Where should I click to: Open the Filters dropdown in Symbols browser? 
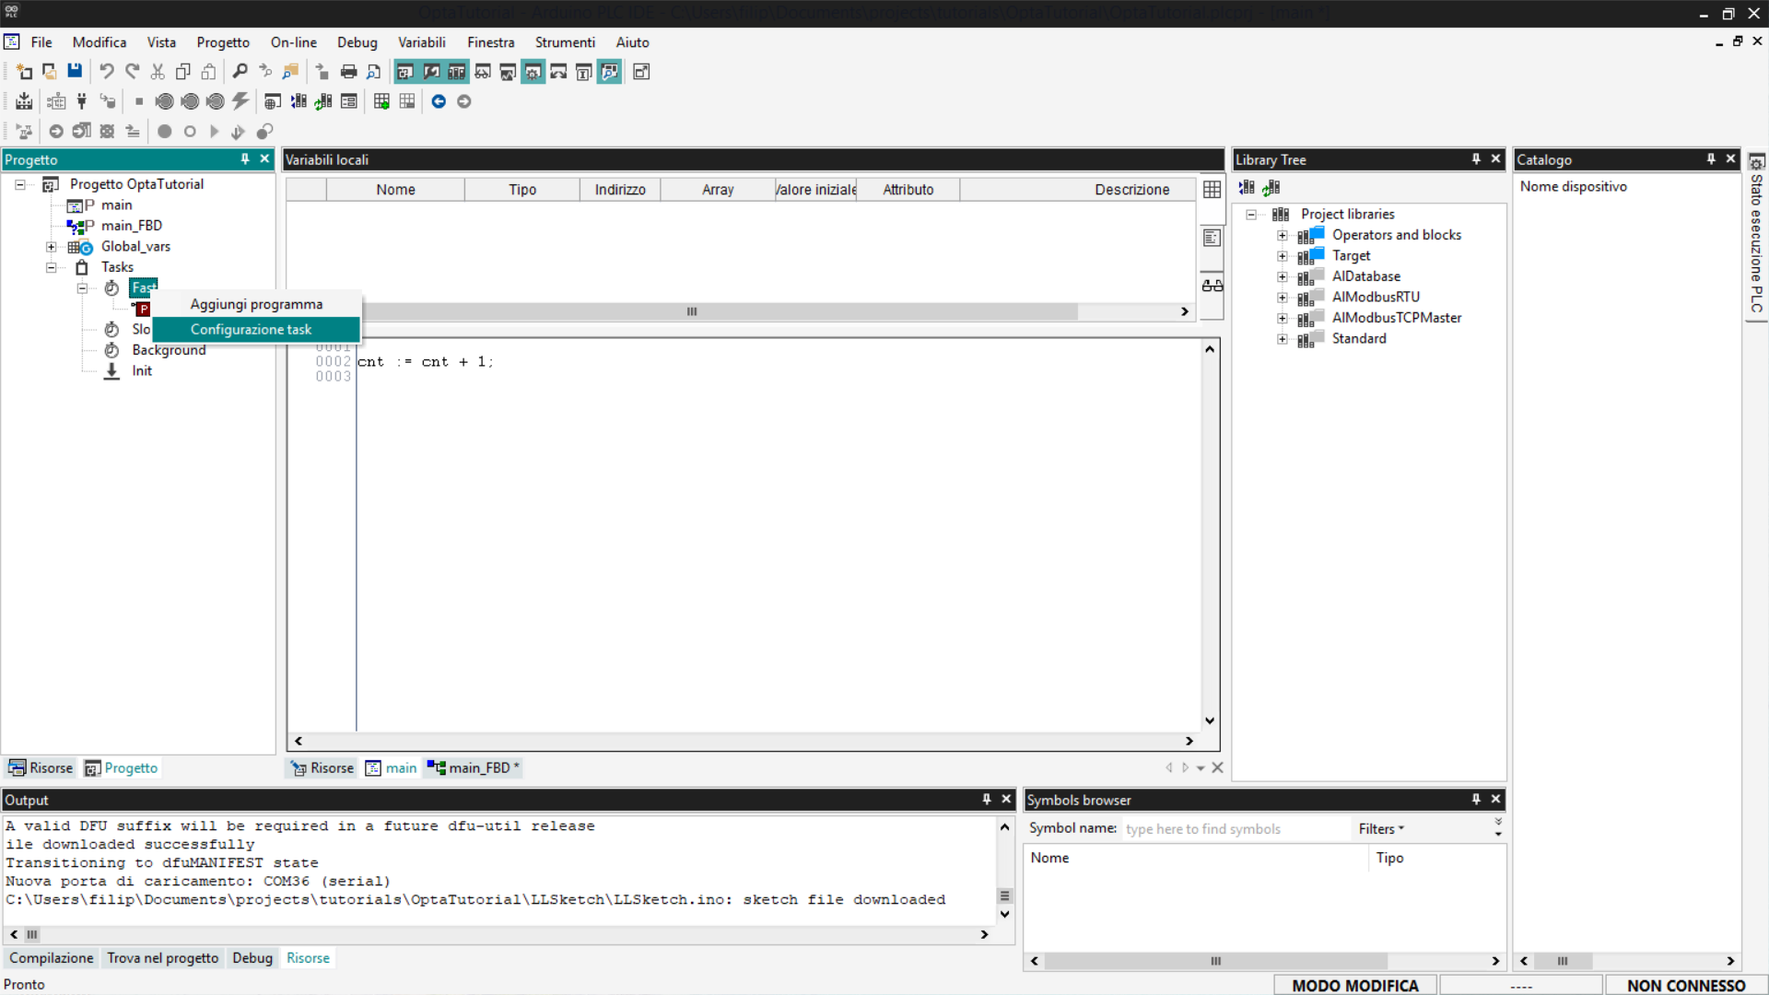coord(1380,829)
